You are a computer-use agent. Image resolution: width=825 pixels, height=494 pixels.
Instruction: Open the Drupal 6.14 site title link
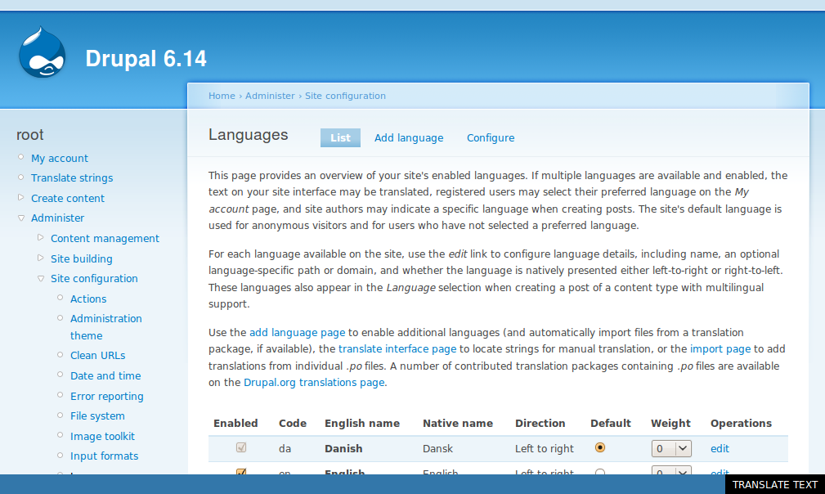[x=146, y=58]
